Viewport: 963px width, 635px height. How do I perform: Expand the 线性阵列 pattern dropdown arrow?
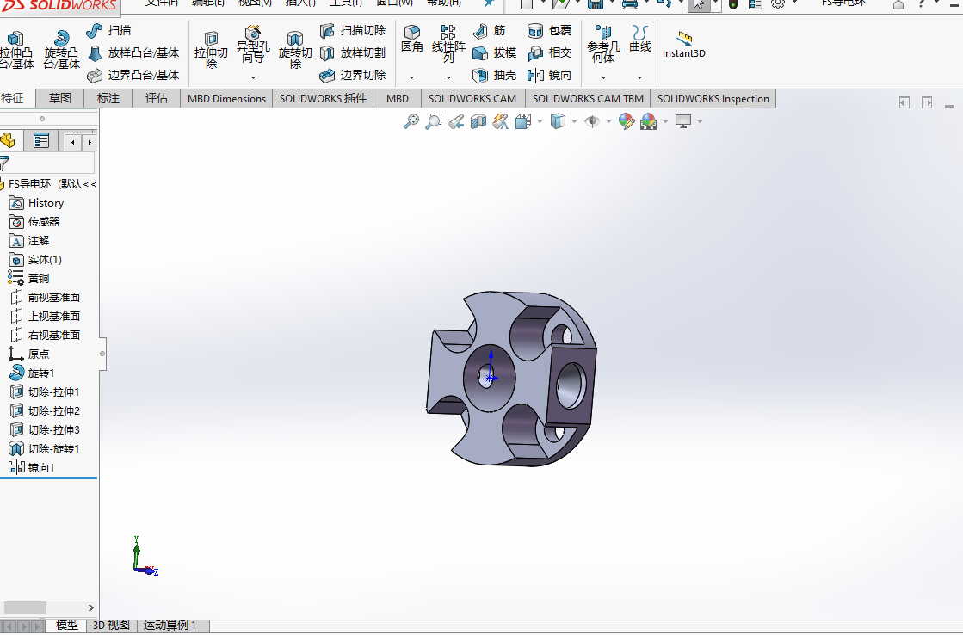tap(448, 78)
